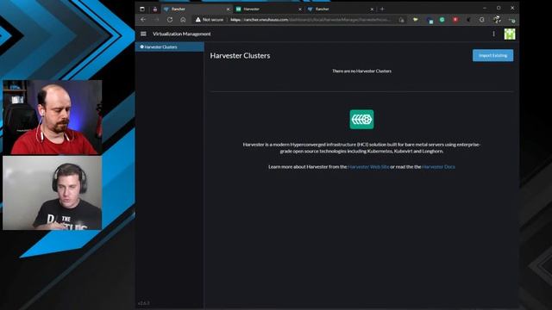Go to the browser home page
This screenshot has height=310, width=552.
pyautogui.click(x=183, y=20)
